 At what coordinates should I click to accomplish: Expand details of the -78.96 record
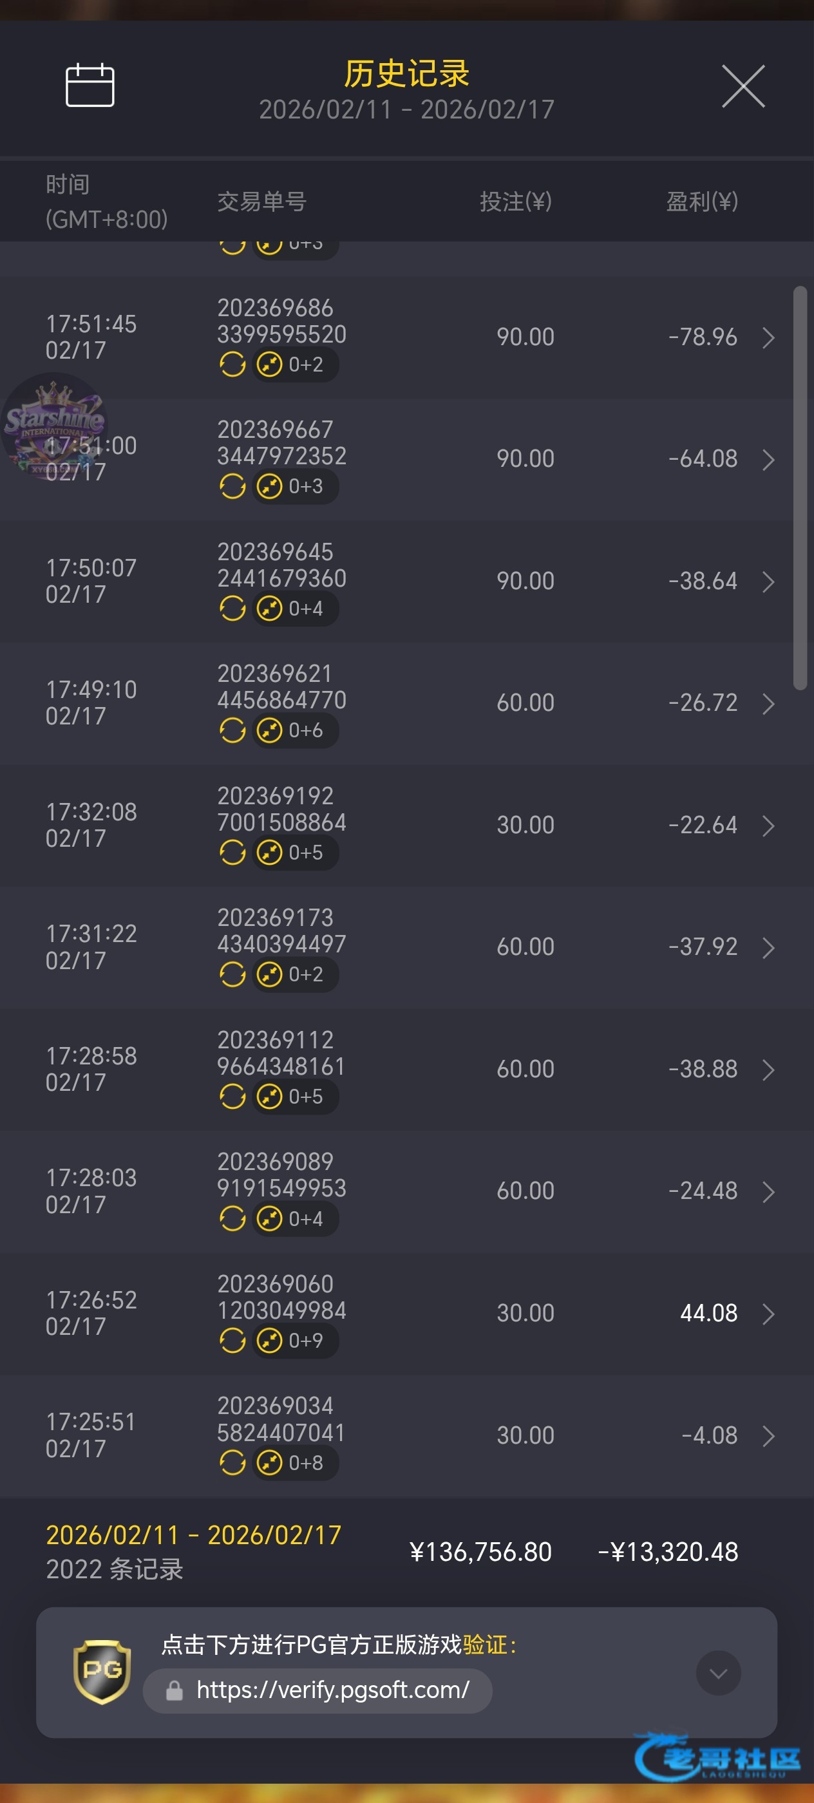pos(768,338)
